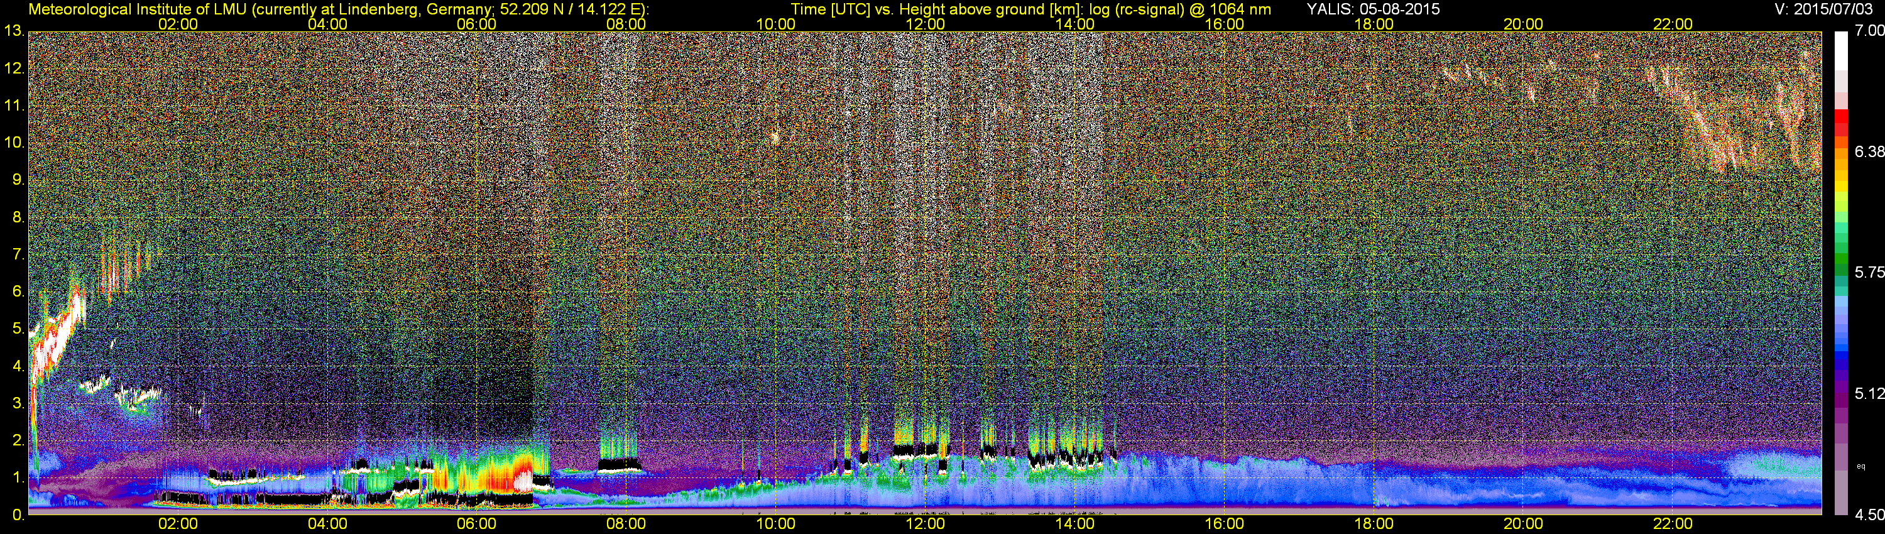This screenshot has width=1885, height=534.
Task: Click the 4 km height axis label
Action: click(x=18, y=366)
